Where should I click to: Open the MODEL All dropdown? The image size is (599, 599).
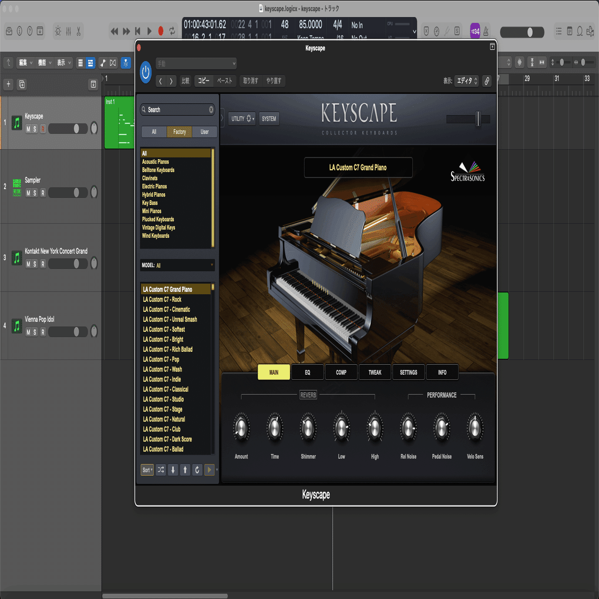click(x=177, y=265)
